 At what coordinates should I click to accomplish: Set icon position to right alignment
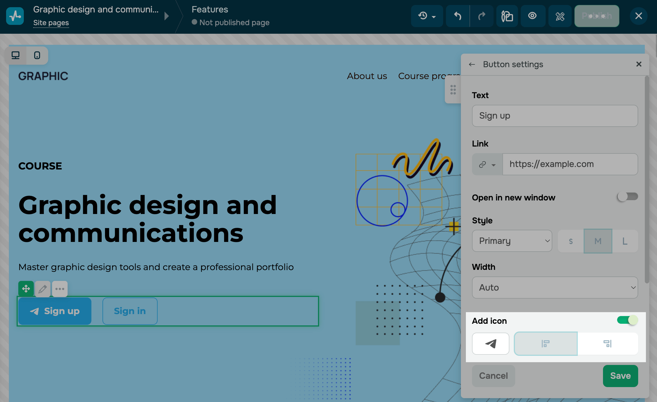tap(607, 344)
